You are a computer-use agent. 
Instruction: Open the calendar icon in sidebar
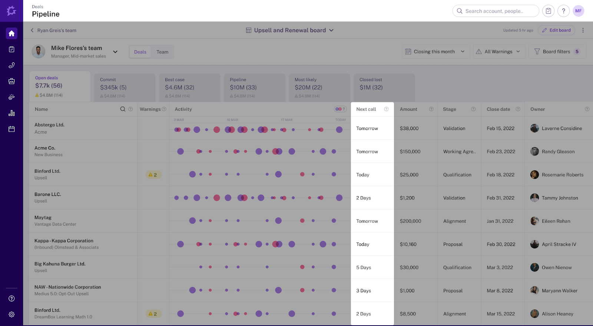[11, 129]
